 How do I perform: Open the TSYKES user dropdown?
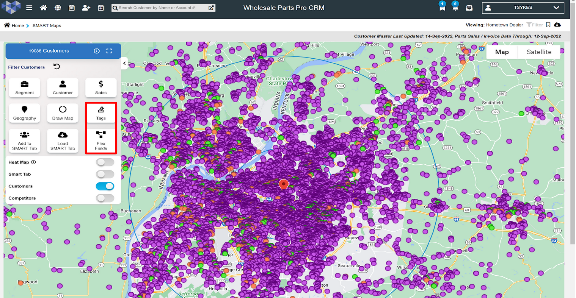(x=523, y=8)
